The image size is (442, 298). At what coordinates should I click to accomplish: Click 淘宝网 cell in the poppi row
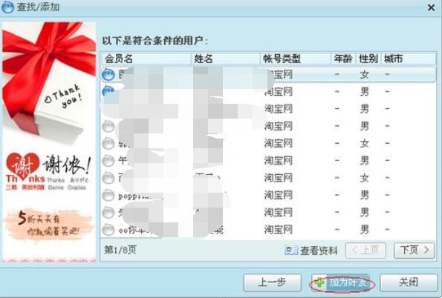[x=279, y=195]
